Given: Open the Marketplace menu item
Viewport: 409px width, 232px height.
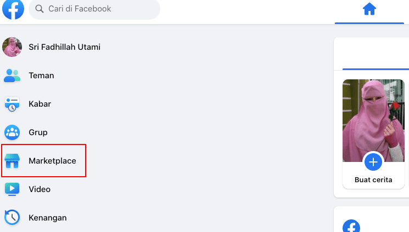Looking at the screenshot, I should click(52, 161).
